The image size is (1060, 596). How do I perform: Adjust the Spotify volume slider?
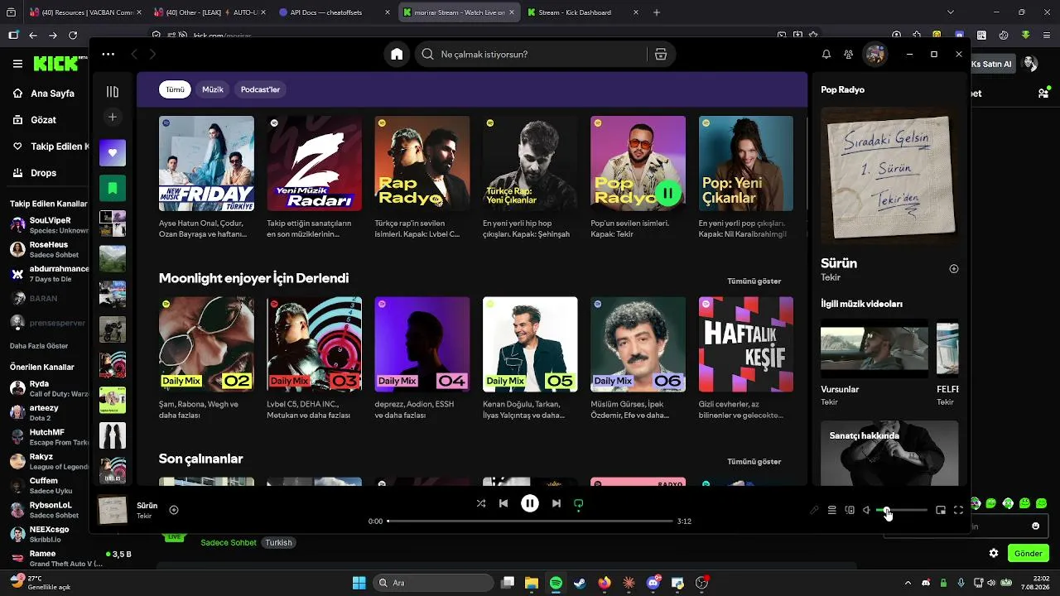click(x=902, y=510)
